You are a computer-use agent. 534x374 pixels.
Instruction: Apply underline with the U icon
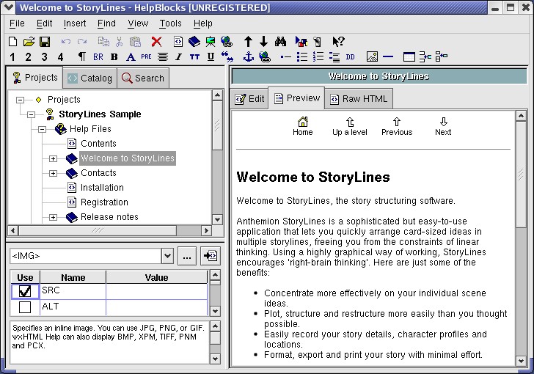211,57
